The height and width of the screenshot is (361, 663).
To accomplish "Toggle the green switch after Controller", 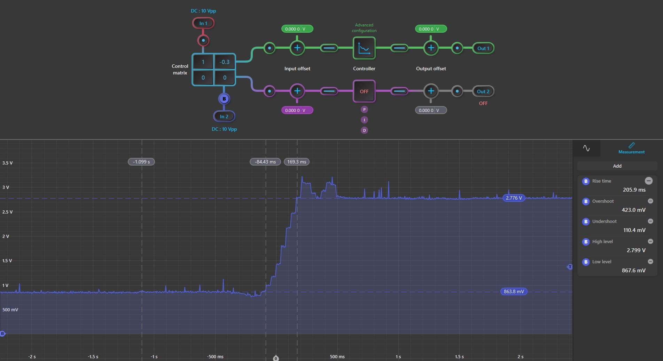I will [x=399, y=48].
